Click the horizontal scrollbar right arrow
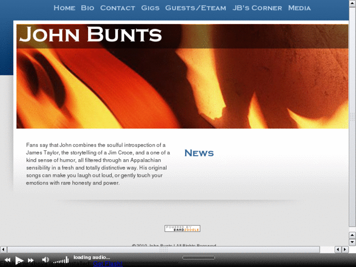Viewport: 356px width, 267px height. [x=345, y=249]
